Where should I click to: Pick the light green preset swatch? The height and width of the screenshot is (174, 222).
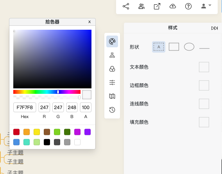[x=57, y=132]
